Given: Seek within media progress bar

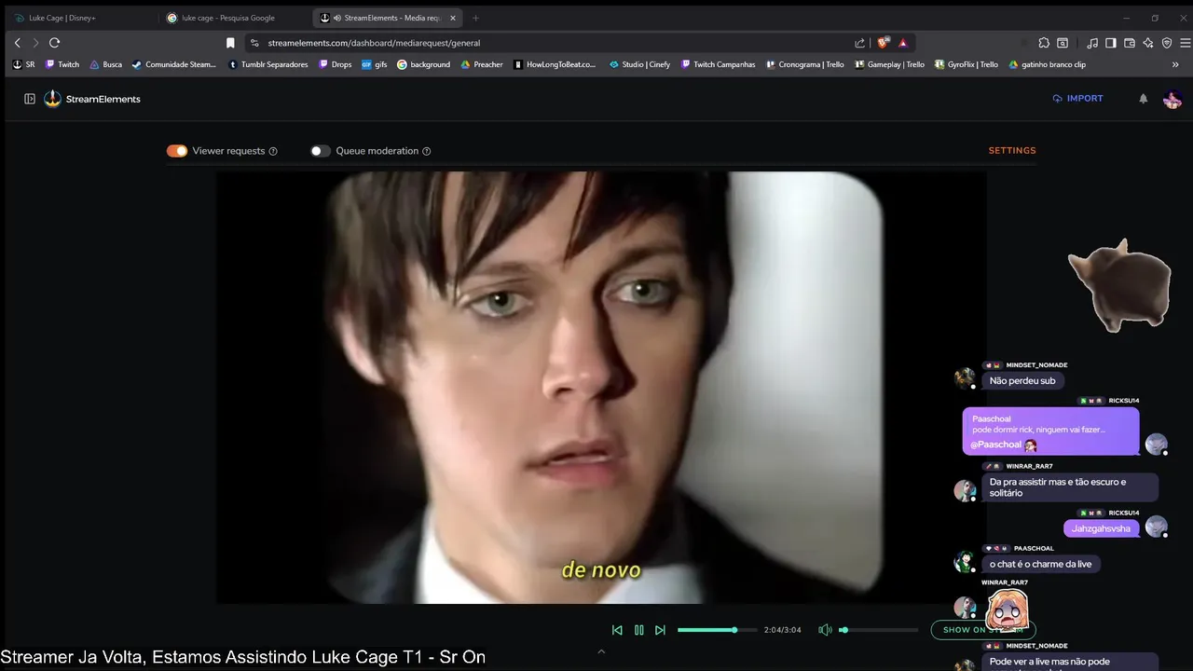Looking at the screenshot, I should 716,630.
